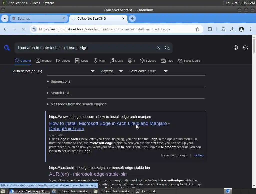
Task: Click the aur.archlinux.org result URL
Action: [99, 168]
